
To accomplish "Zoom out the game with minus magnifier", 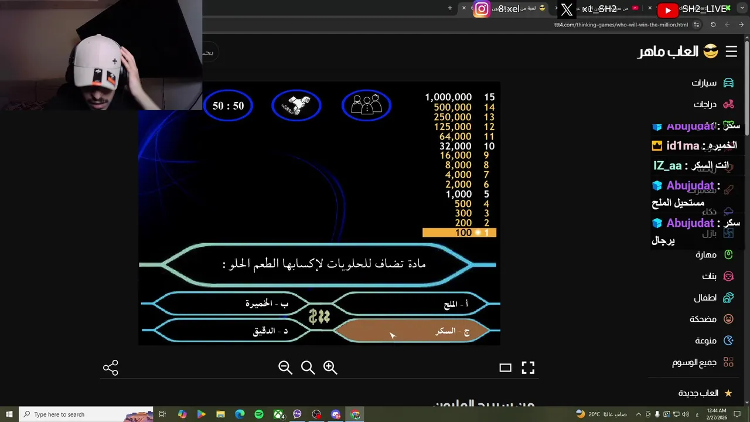I will pos(285,367).
